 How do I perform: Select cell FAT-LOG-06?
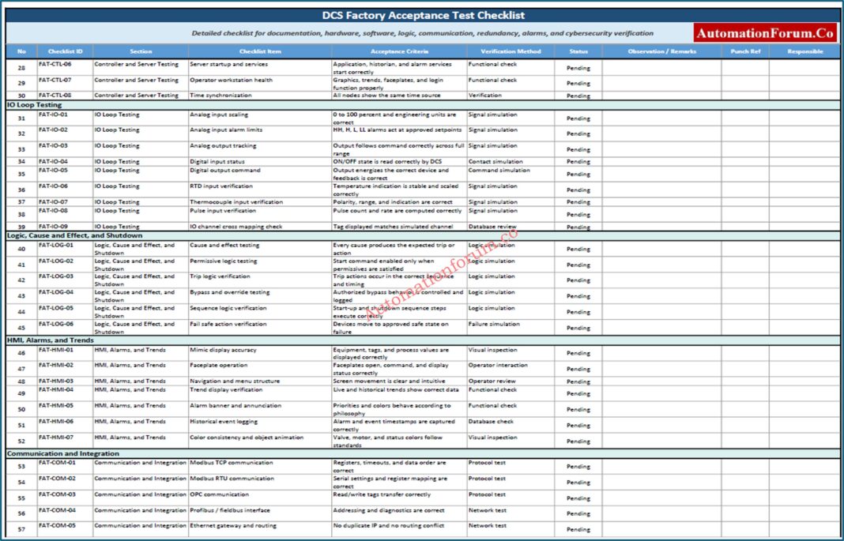65,328
